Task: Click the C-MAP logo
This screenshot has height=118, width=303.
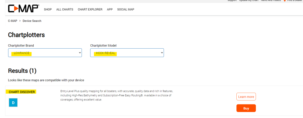Action: 23,9
